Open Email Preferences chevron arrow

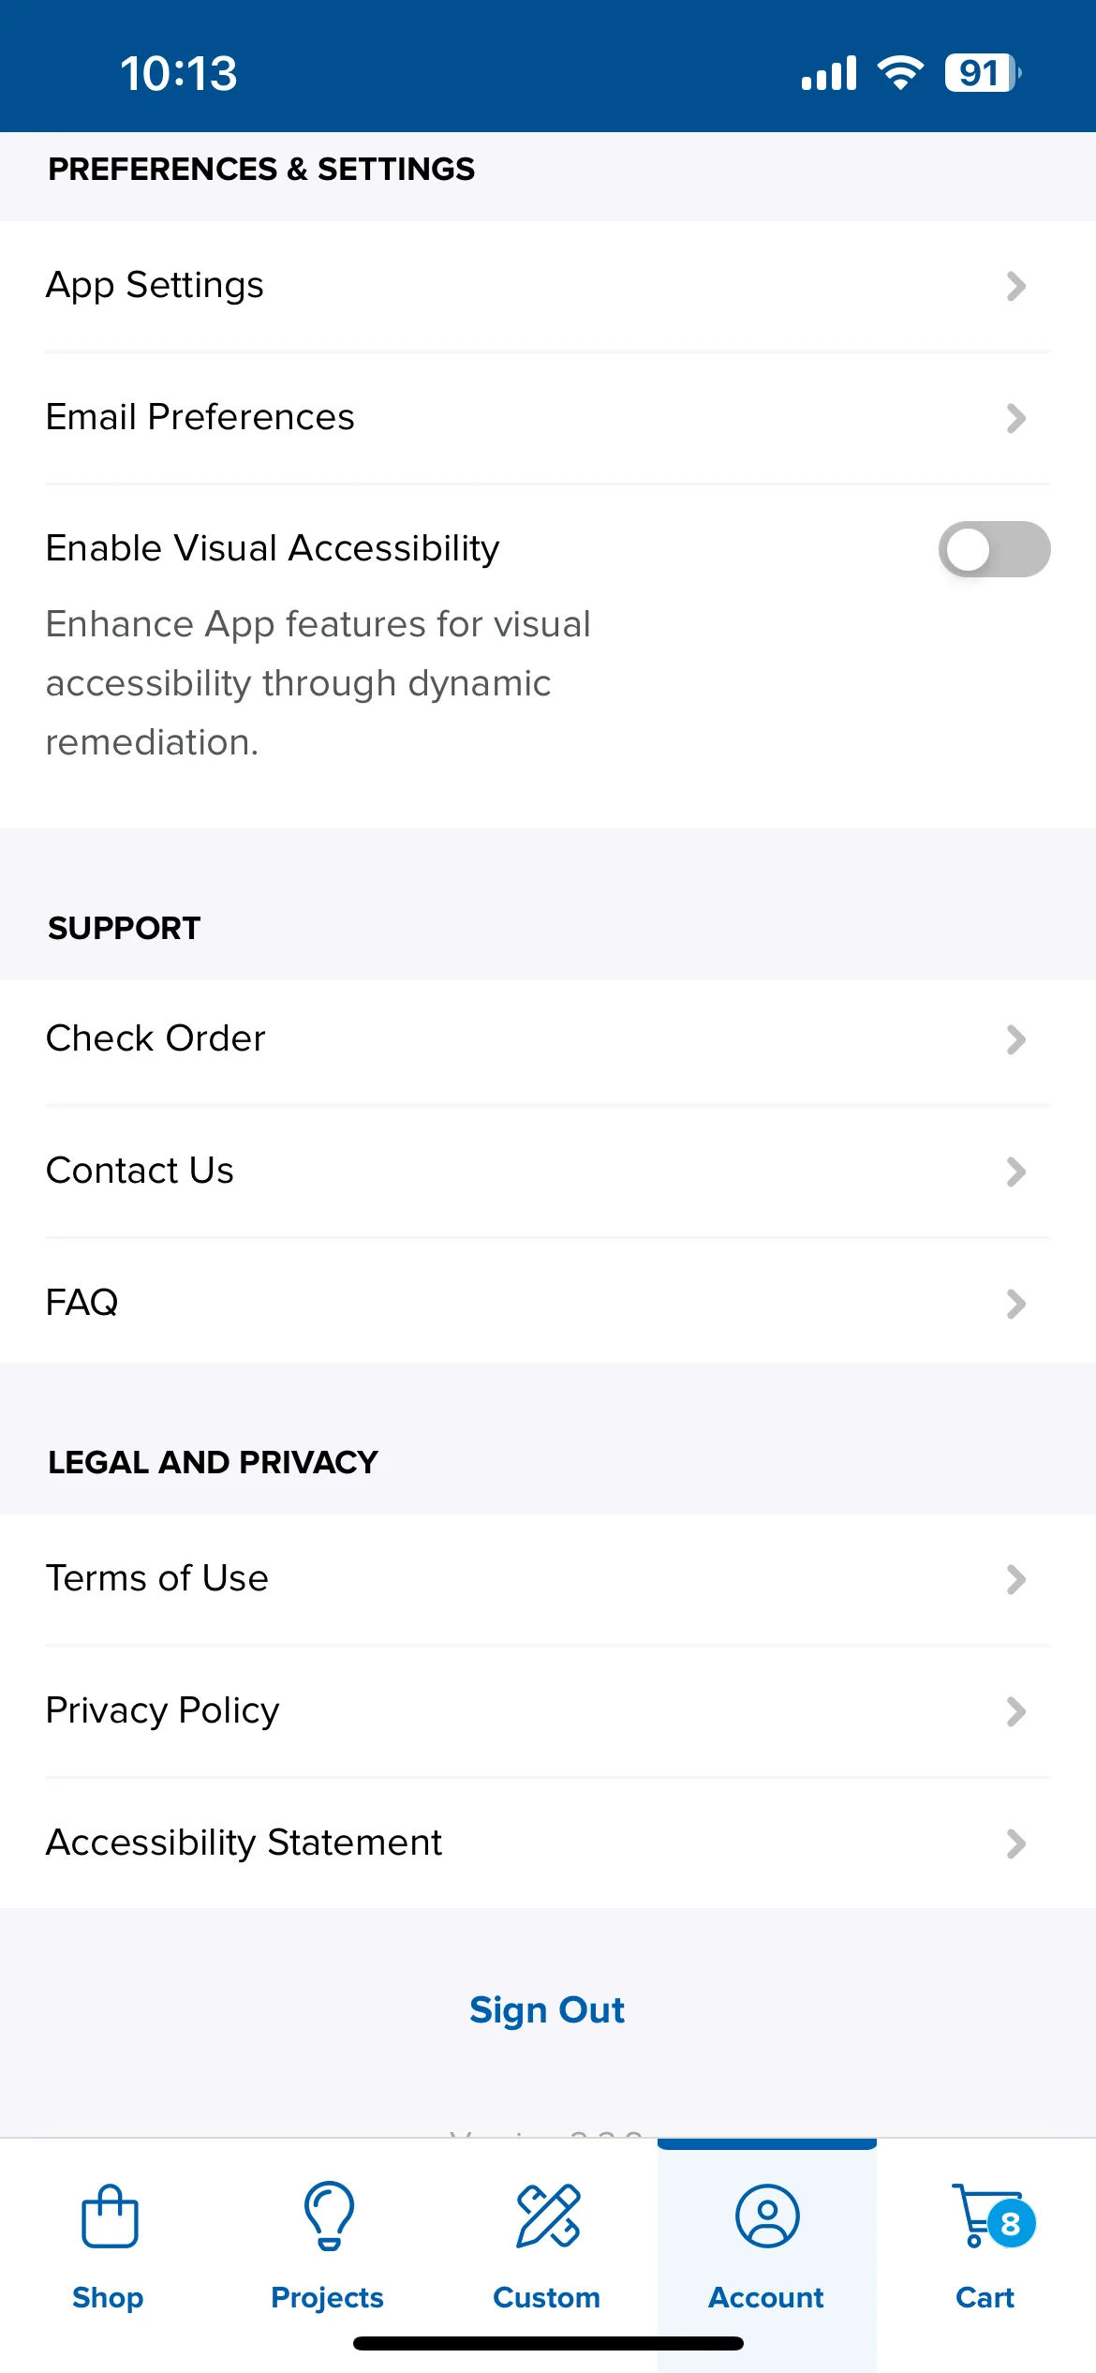pos(1016,418)
